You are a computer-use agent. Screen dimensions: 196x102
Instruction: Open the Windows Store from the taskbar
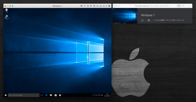tap(55, 95)
